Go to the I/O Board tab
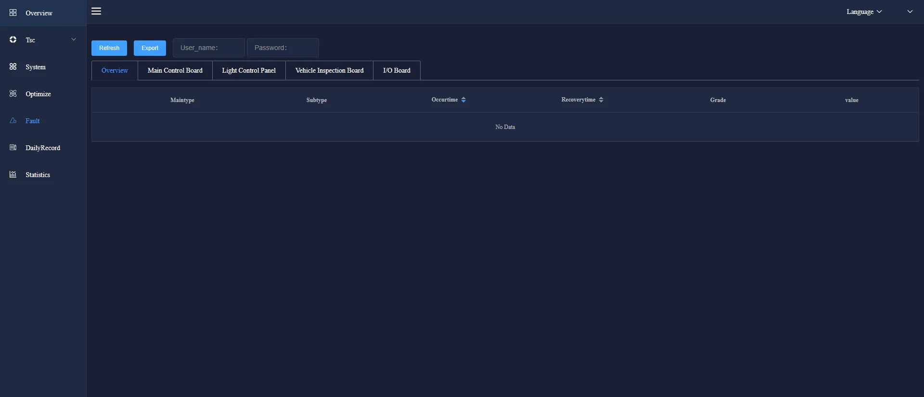Screen dimensions: 924x397 pos(397,70)
